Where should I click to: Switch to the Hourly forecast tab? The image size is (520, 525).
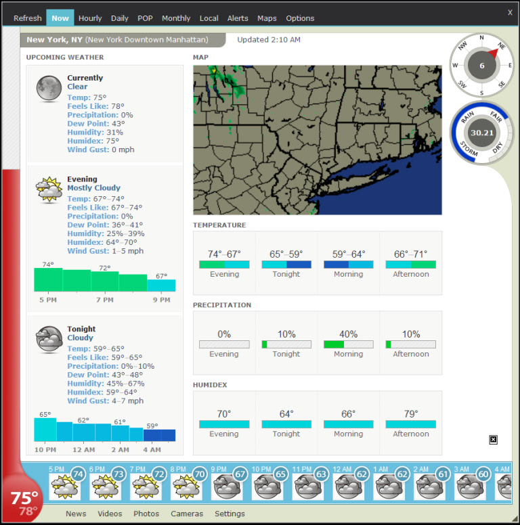coord(90,18)
